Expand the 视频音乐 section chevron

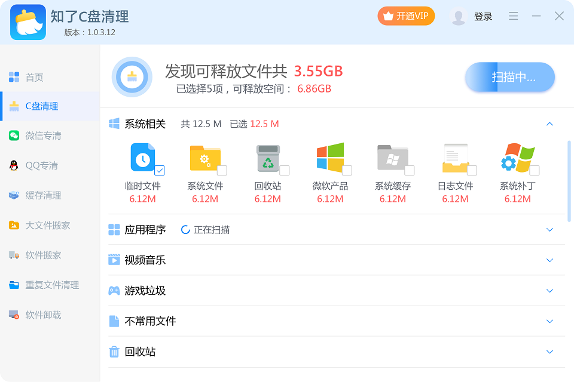pyautogui.click(x=549, y=260)
